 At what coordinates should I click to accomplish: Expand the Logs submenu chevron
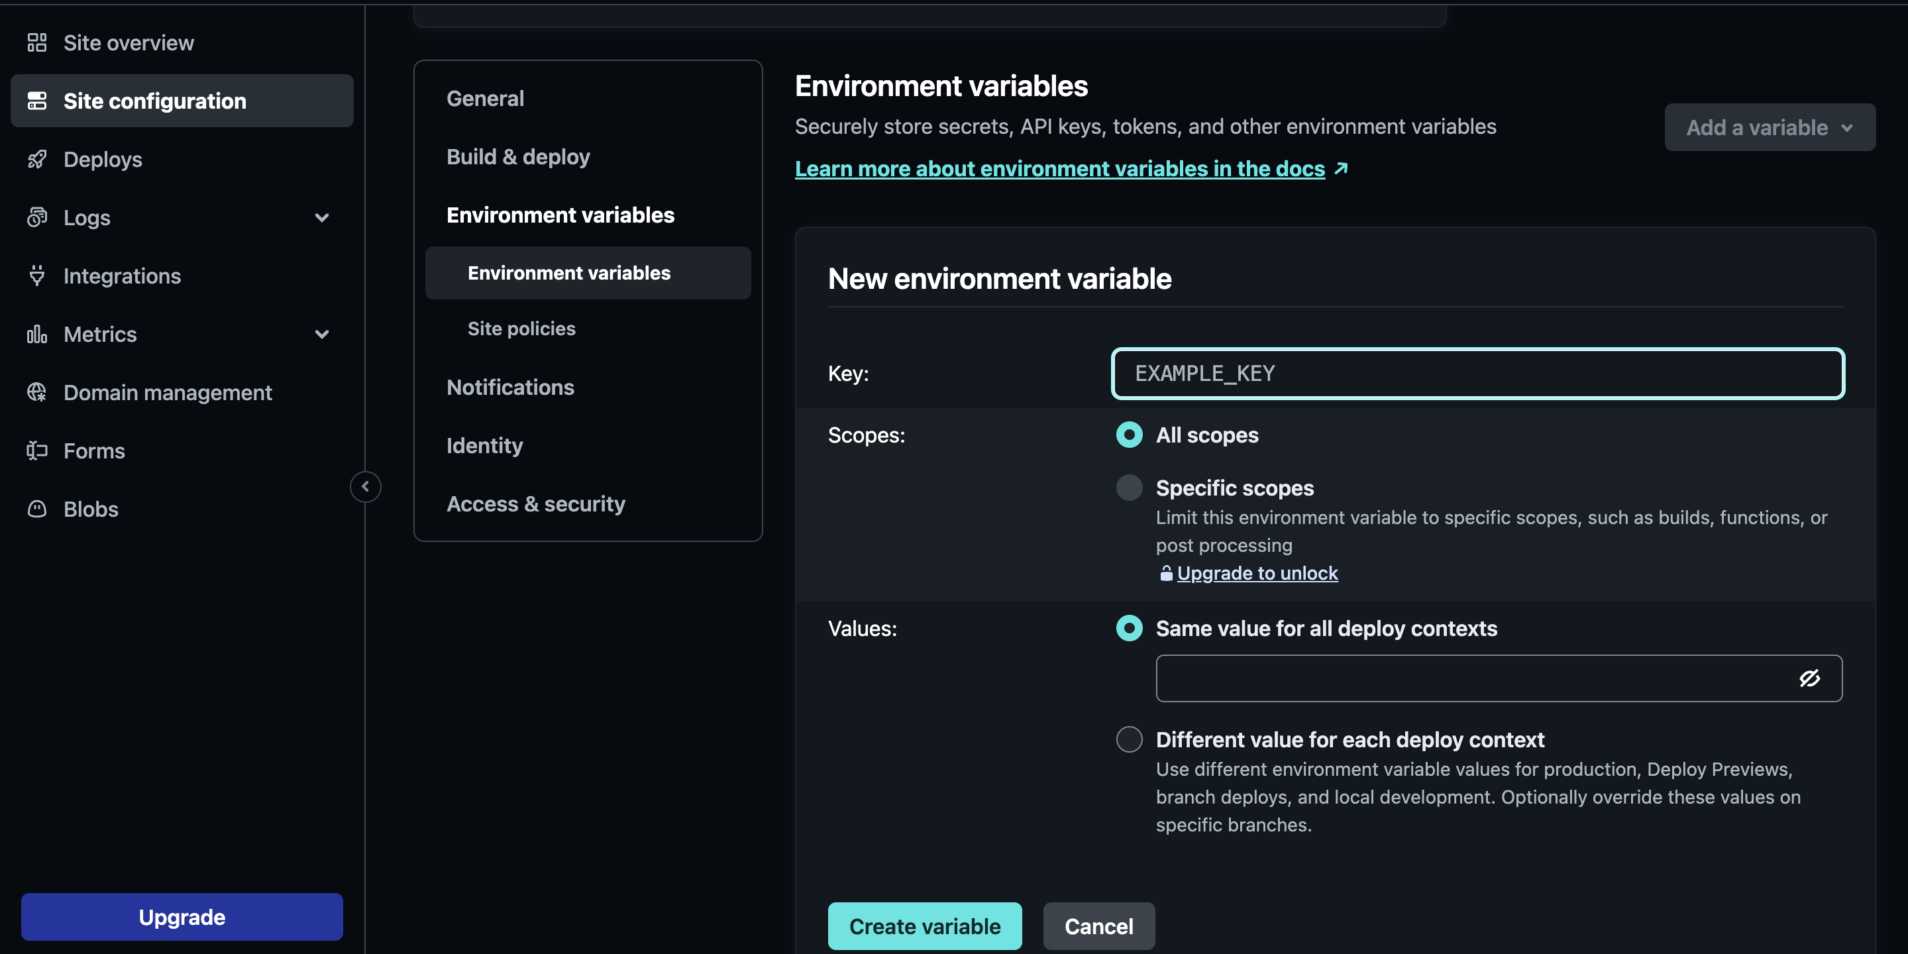[x=321, y=218]
